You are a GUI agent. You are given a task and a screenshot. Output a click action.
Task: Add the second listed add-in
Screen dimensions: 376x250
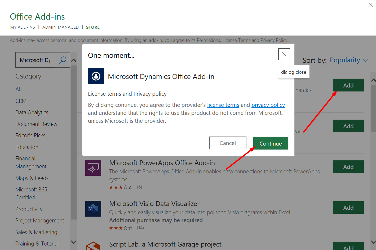coord(348,126)
